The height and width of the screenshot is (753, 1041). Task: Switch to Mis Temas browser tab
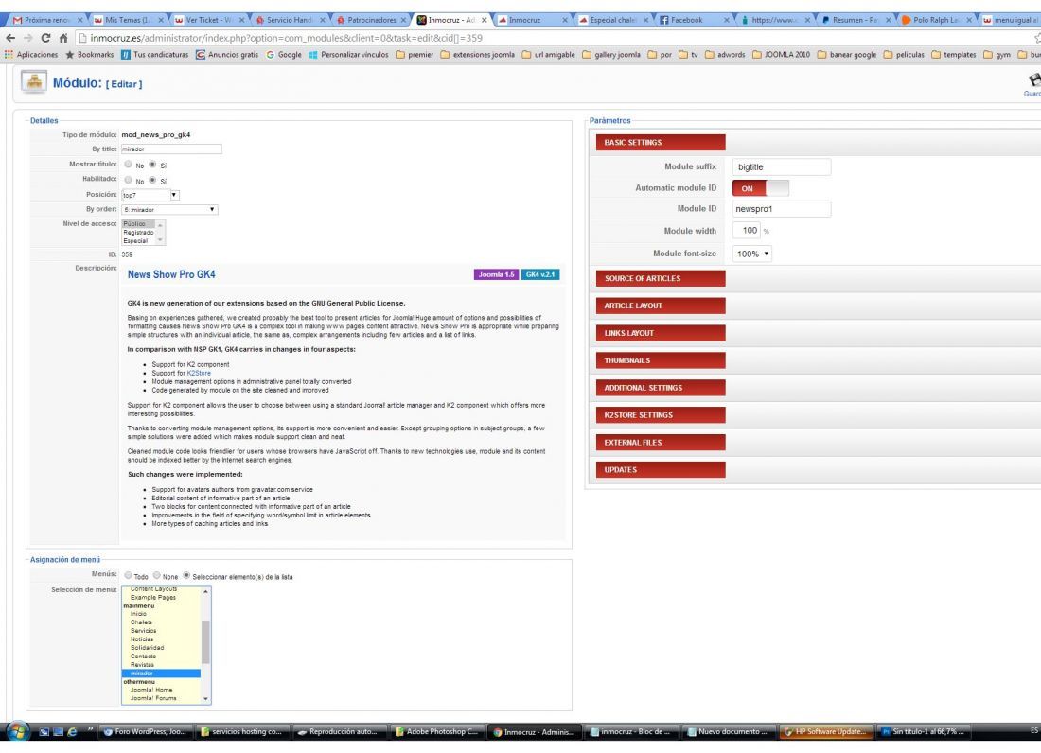pos(126,20)
